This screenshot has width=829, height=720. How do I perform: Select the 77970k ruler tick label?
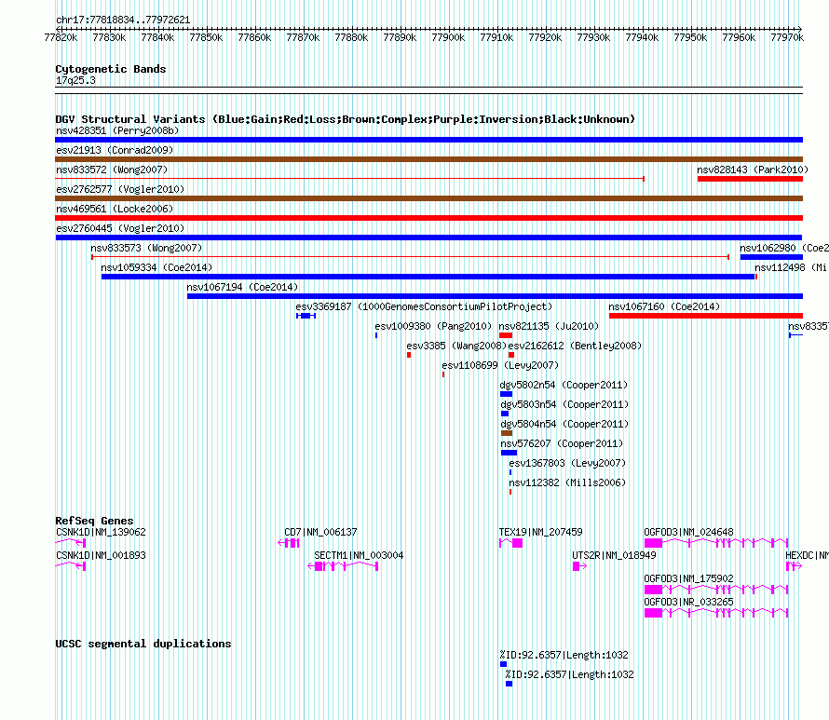[787, 37]
